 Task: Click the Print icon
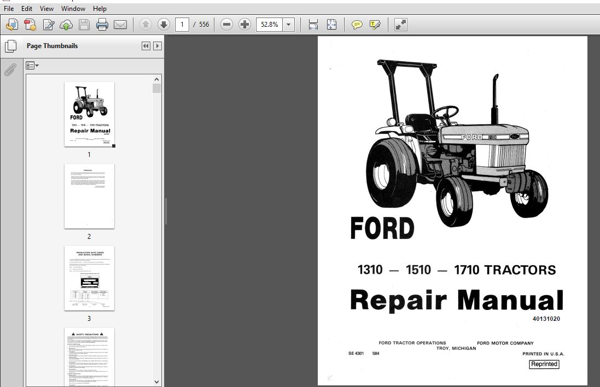coord(102,25)
